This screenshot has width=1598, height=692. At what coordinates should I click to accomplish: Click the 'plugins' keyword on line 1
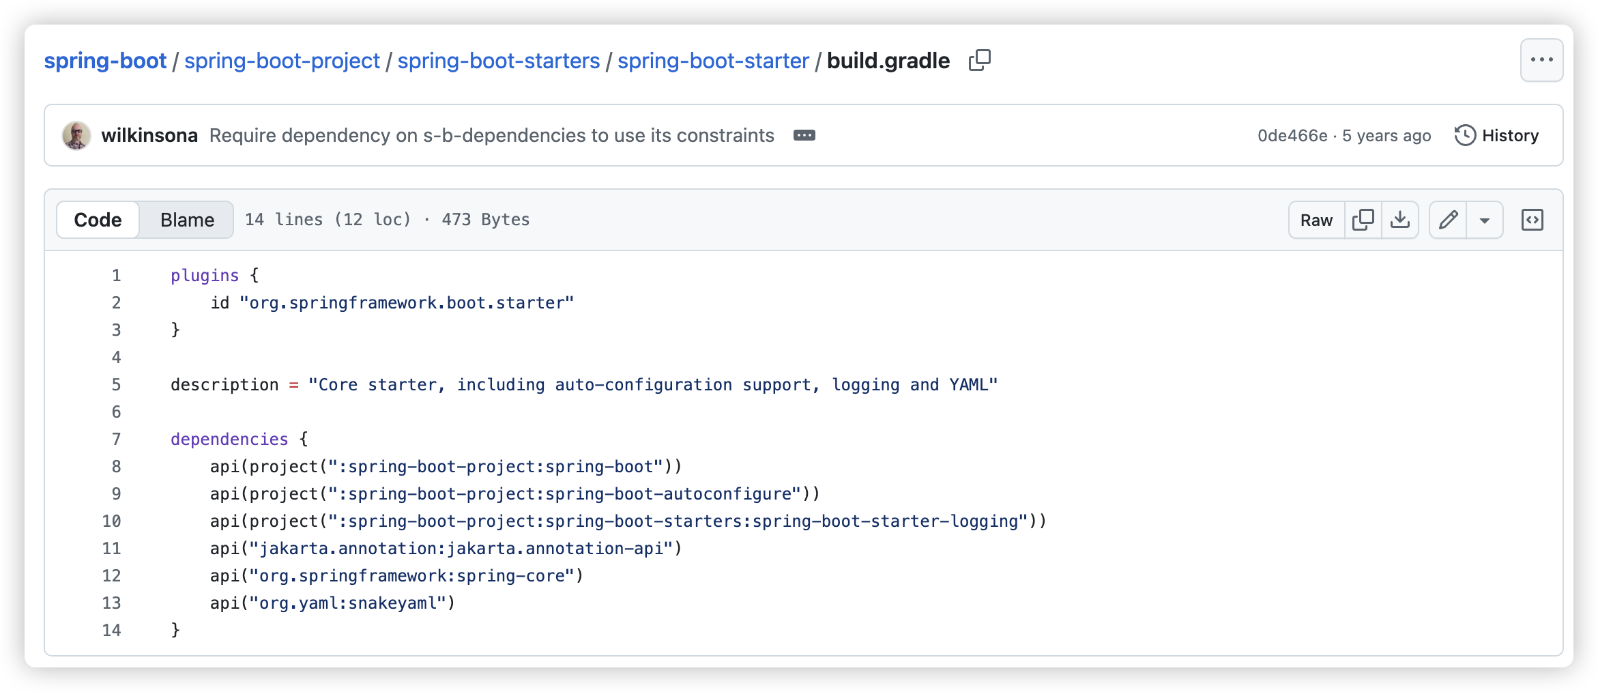[205, 276]
